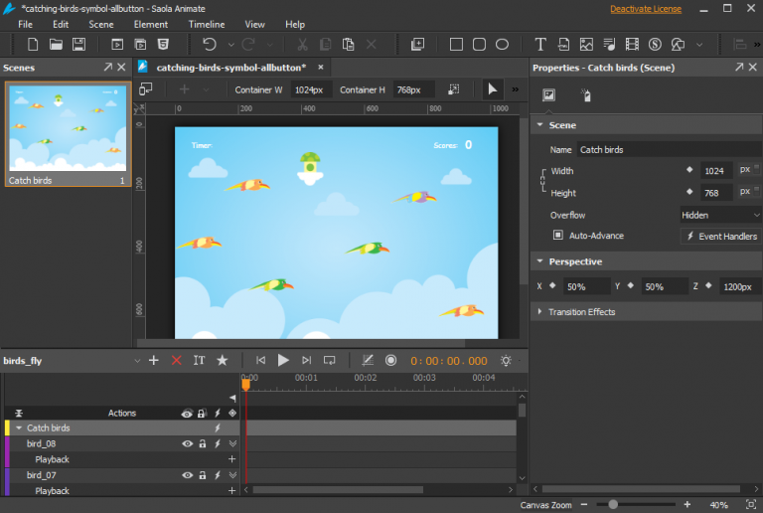Viewport: 763px width, 513px height.
Task: Open the undo history dropdown arrow
Action: point(231,45)
